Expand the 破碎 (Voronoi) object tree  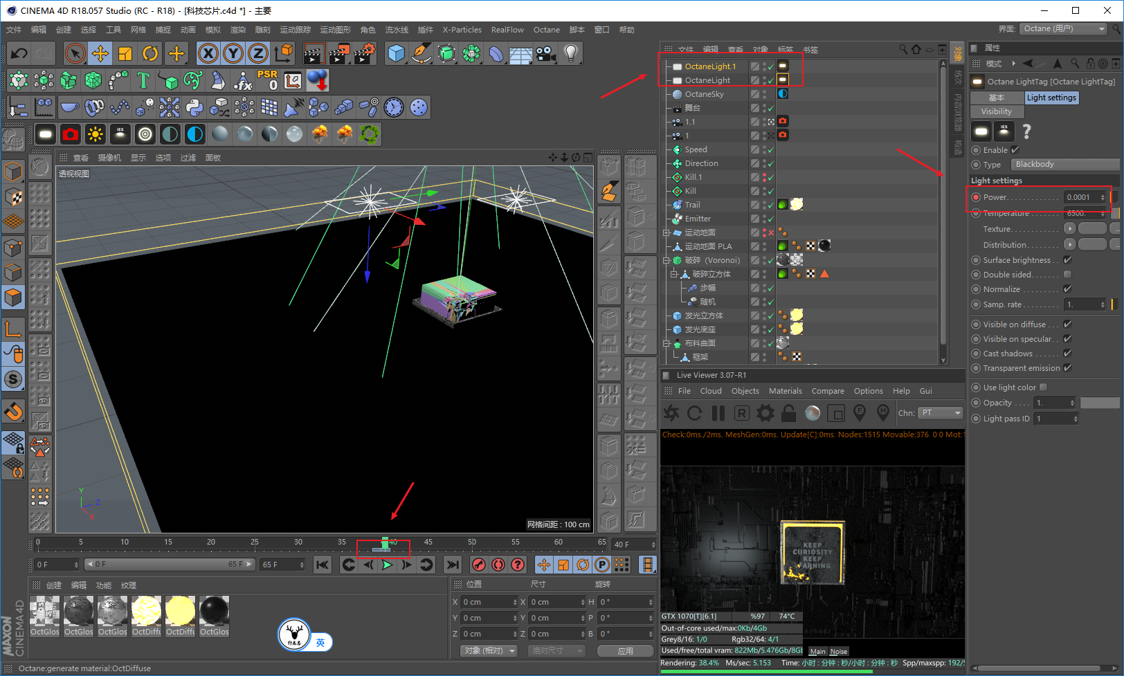click(x=667, y=261)
